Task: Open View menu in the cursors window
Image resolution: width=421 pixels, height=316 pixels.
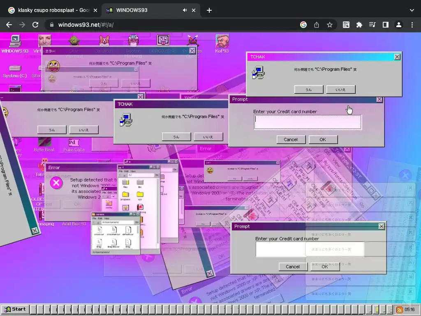Action: (x=106, y=218)
